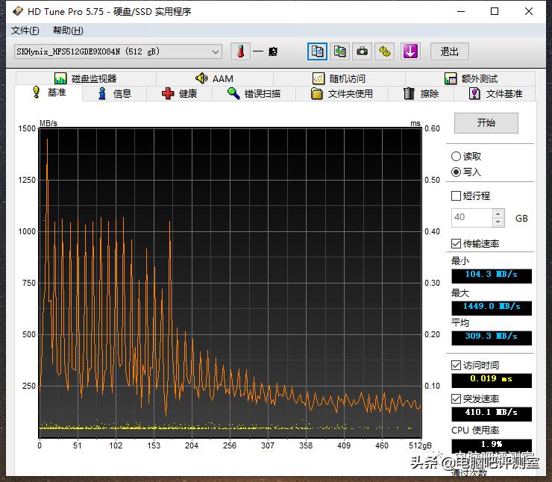Minimize the HD Tune Pro window

[461, 11]
